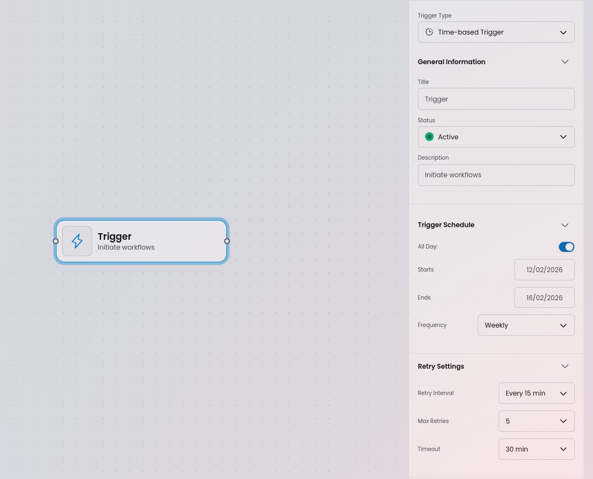Image resolution: width=593 pixels, height=479 pixels.
Task: Click the right connection port of Trigger node
Action: [x=227, y=241]
